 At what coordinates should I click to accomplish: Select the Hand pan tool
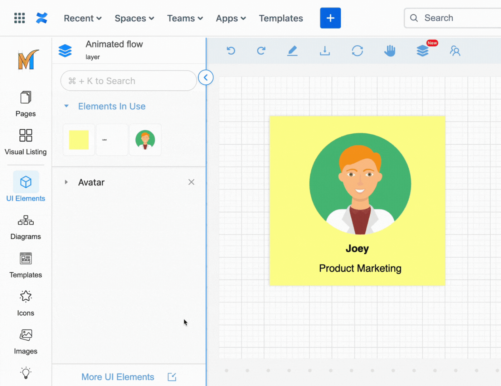coord(390,51)
